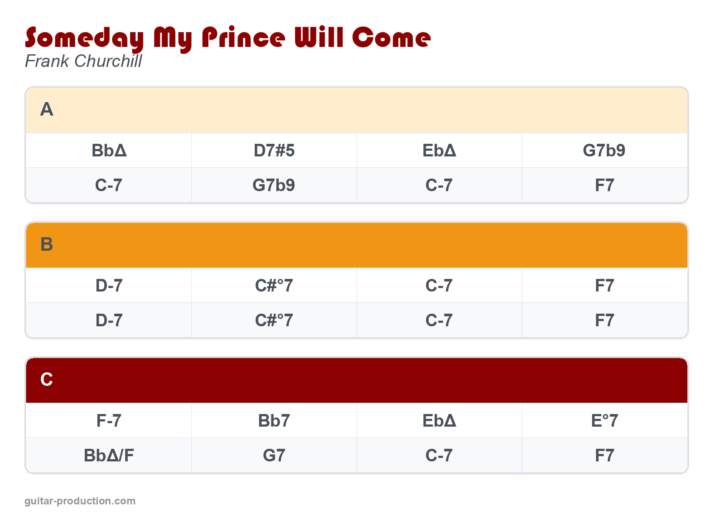Click the title Someday My Prince Will Come
This screenshot has height=517, width=713.
click(228, 38)
